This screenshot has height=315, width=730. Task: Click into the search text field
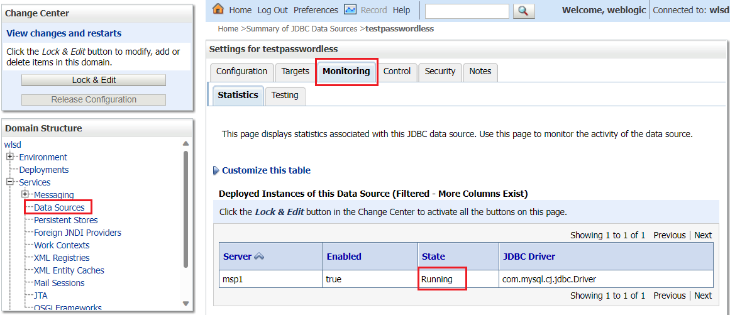tap(467, 11)
